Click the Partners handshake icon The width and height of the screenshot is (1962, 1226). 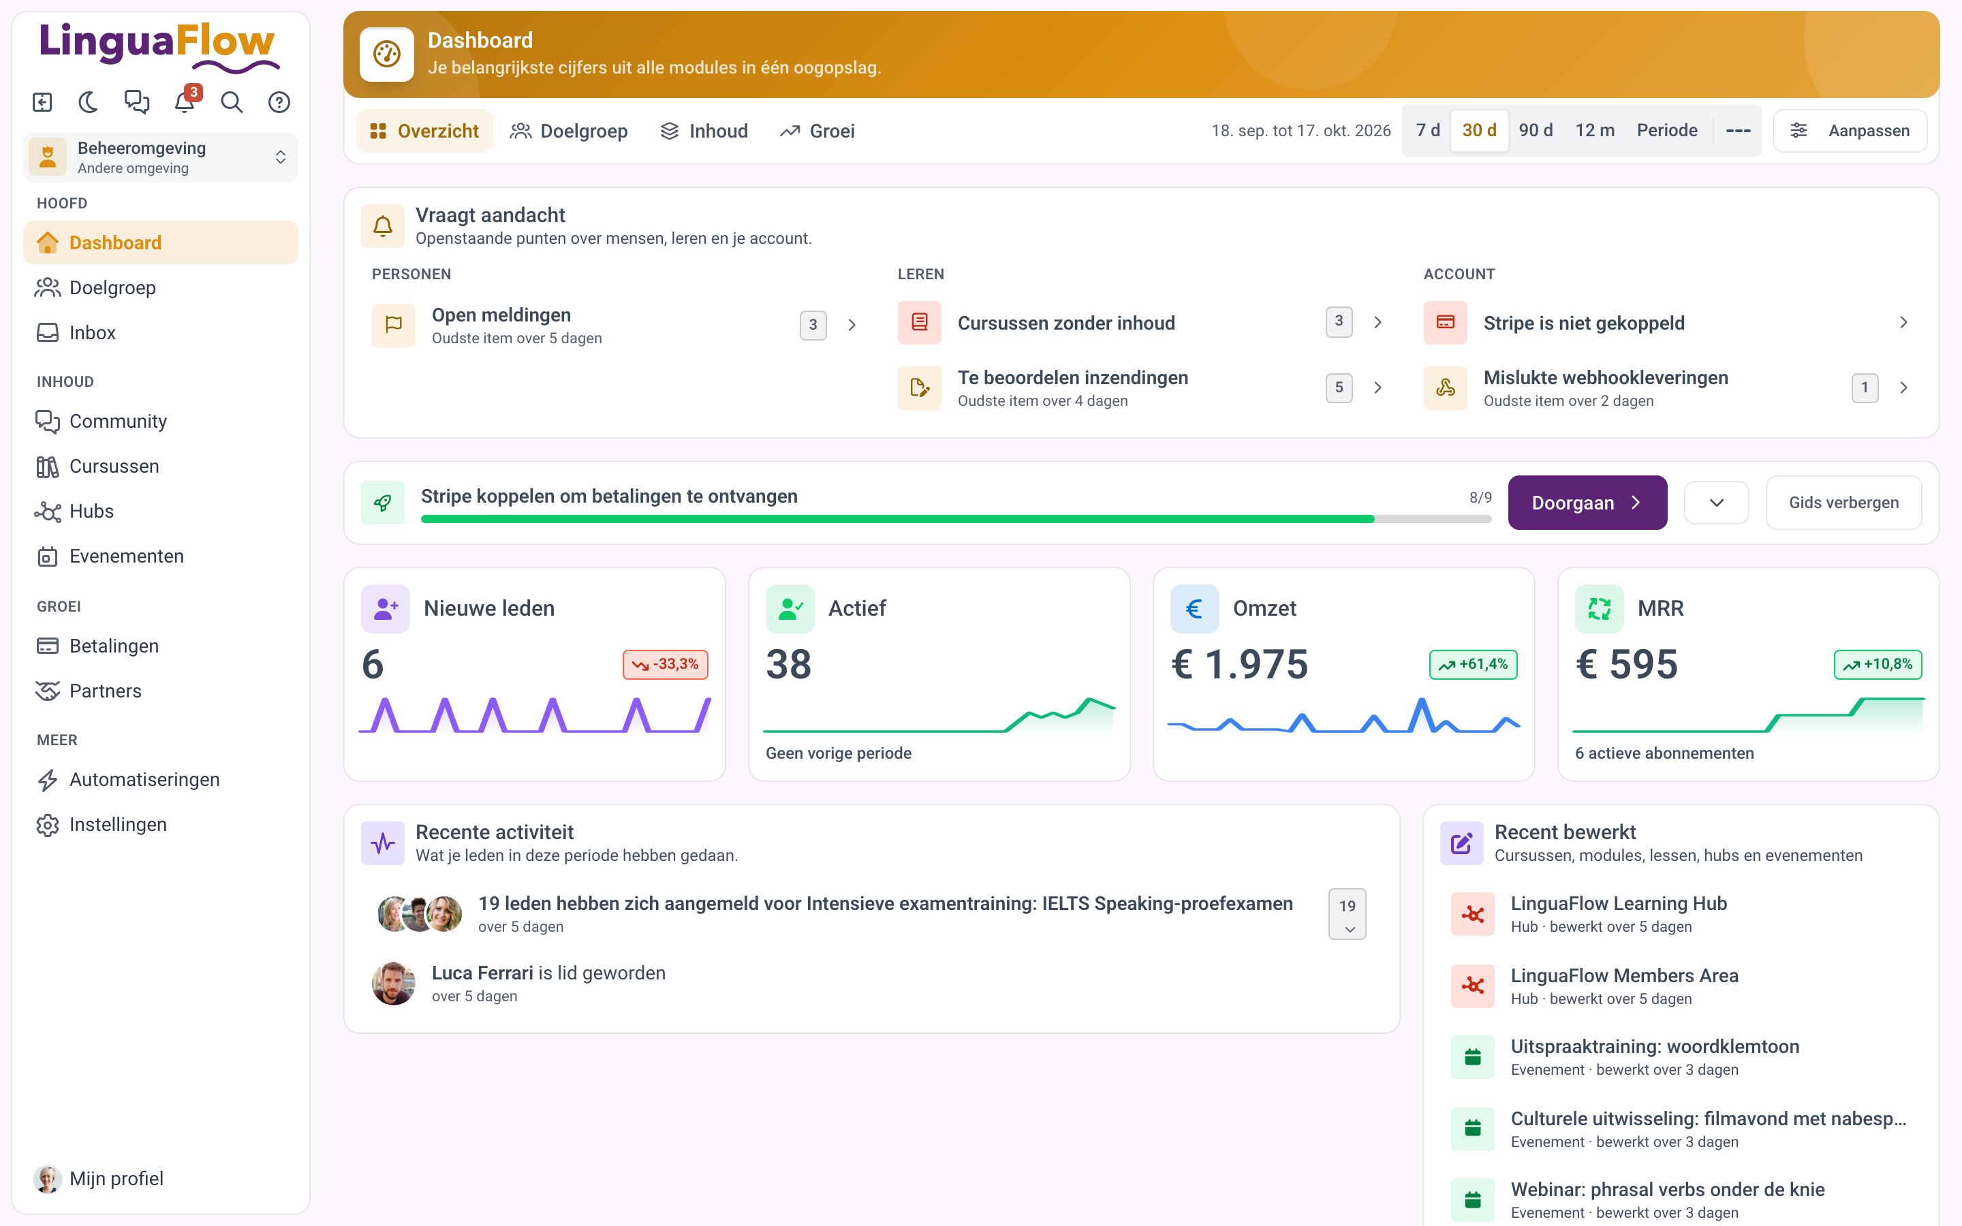click(x=48, y=691)
